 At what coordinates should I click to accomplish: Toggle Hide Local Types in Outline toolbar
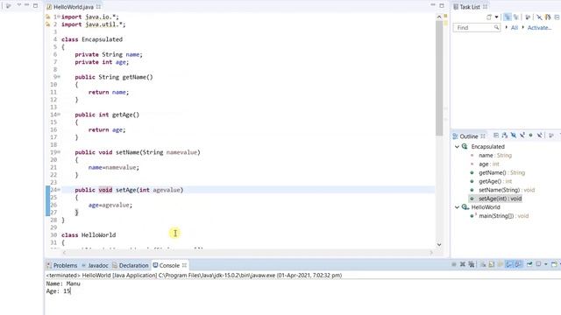click(540, 136)
